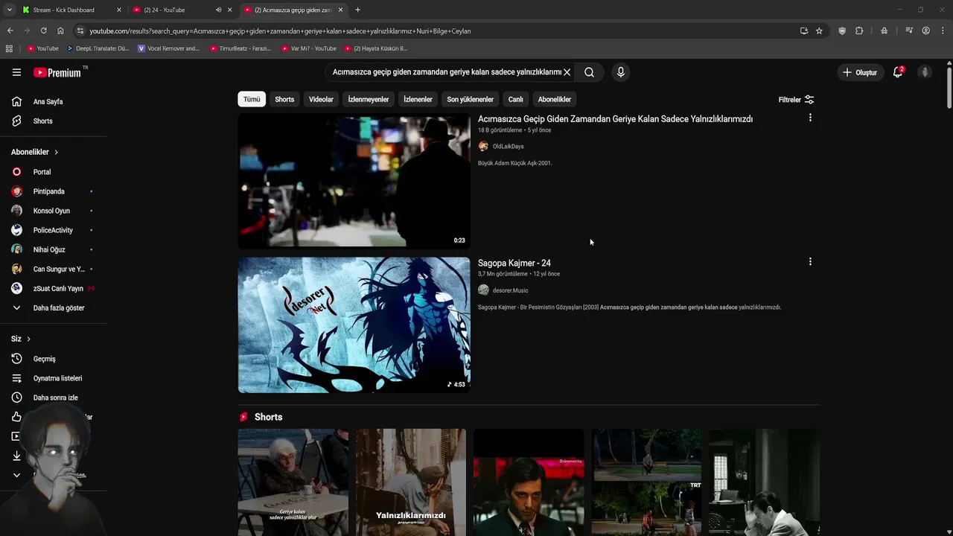Image resolution: width=953 pixels, height=536 pixels.
Task: Open the notifications bell
Action: (x=898, y=72)
